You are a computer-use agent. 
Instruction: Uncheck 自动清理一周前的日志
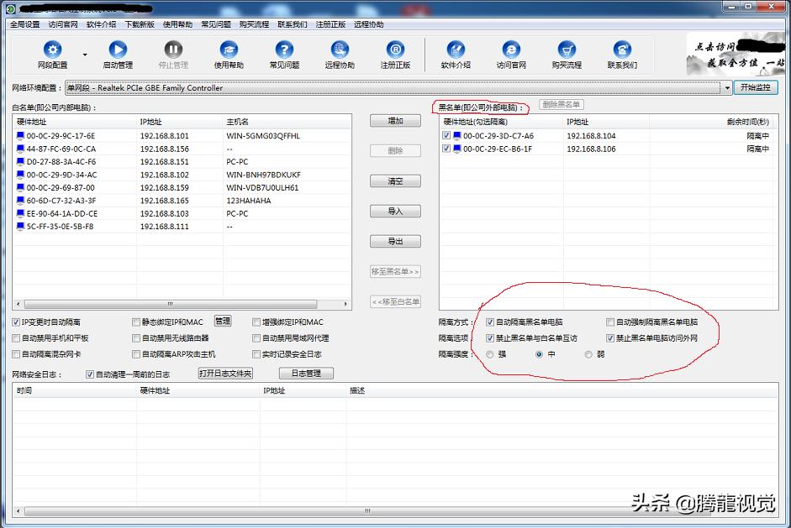pyautogui.click(x=89, y=374)
